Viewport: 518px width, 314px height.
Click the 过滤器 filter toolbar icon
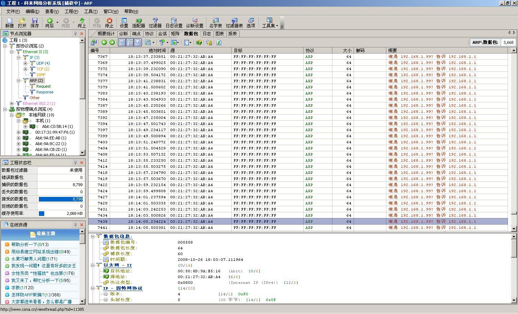click(x=155, y=23)
